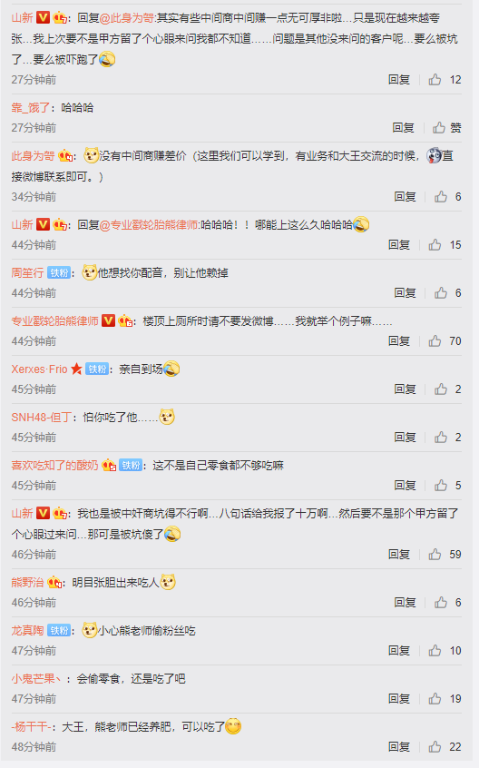Open 喜欢吃知了的酸奶's user profile

pos(54,466)
